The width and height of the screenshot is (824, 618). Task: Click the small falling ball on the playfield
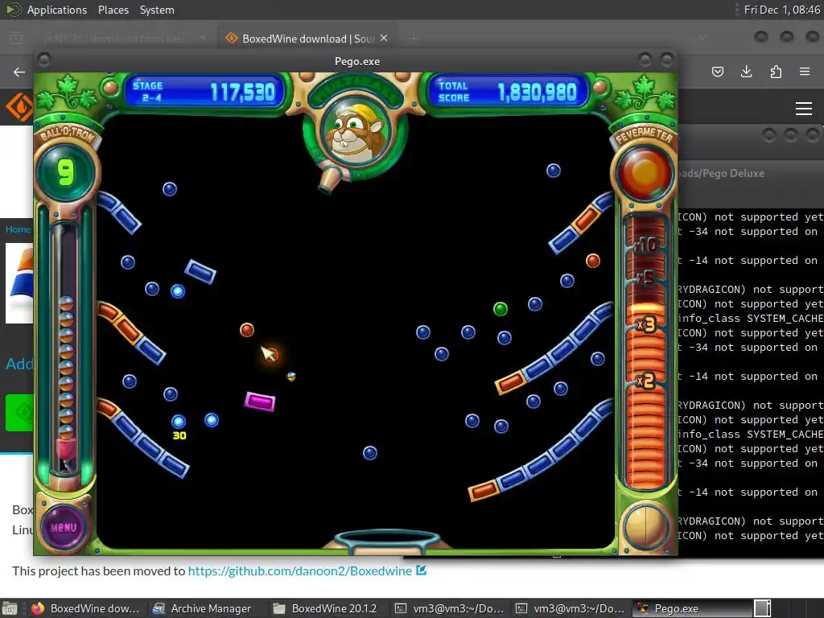[291, 377]
